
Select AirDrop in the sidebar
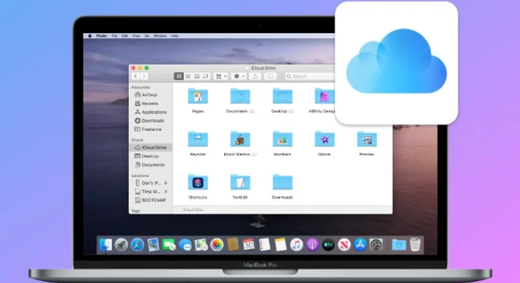click(150, 95)
